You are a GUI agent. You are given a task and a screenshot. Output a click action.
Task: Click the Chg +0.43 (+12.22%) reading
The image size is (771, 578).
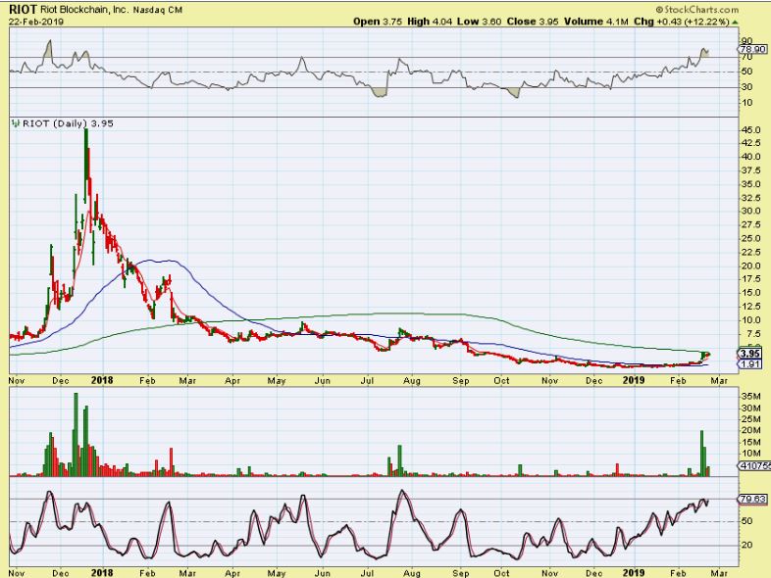[681, 22]
